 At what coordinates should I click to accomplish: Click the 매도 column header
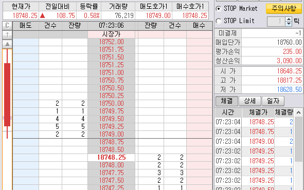coord(26,26)
